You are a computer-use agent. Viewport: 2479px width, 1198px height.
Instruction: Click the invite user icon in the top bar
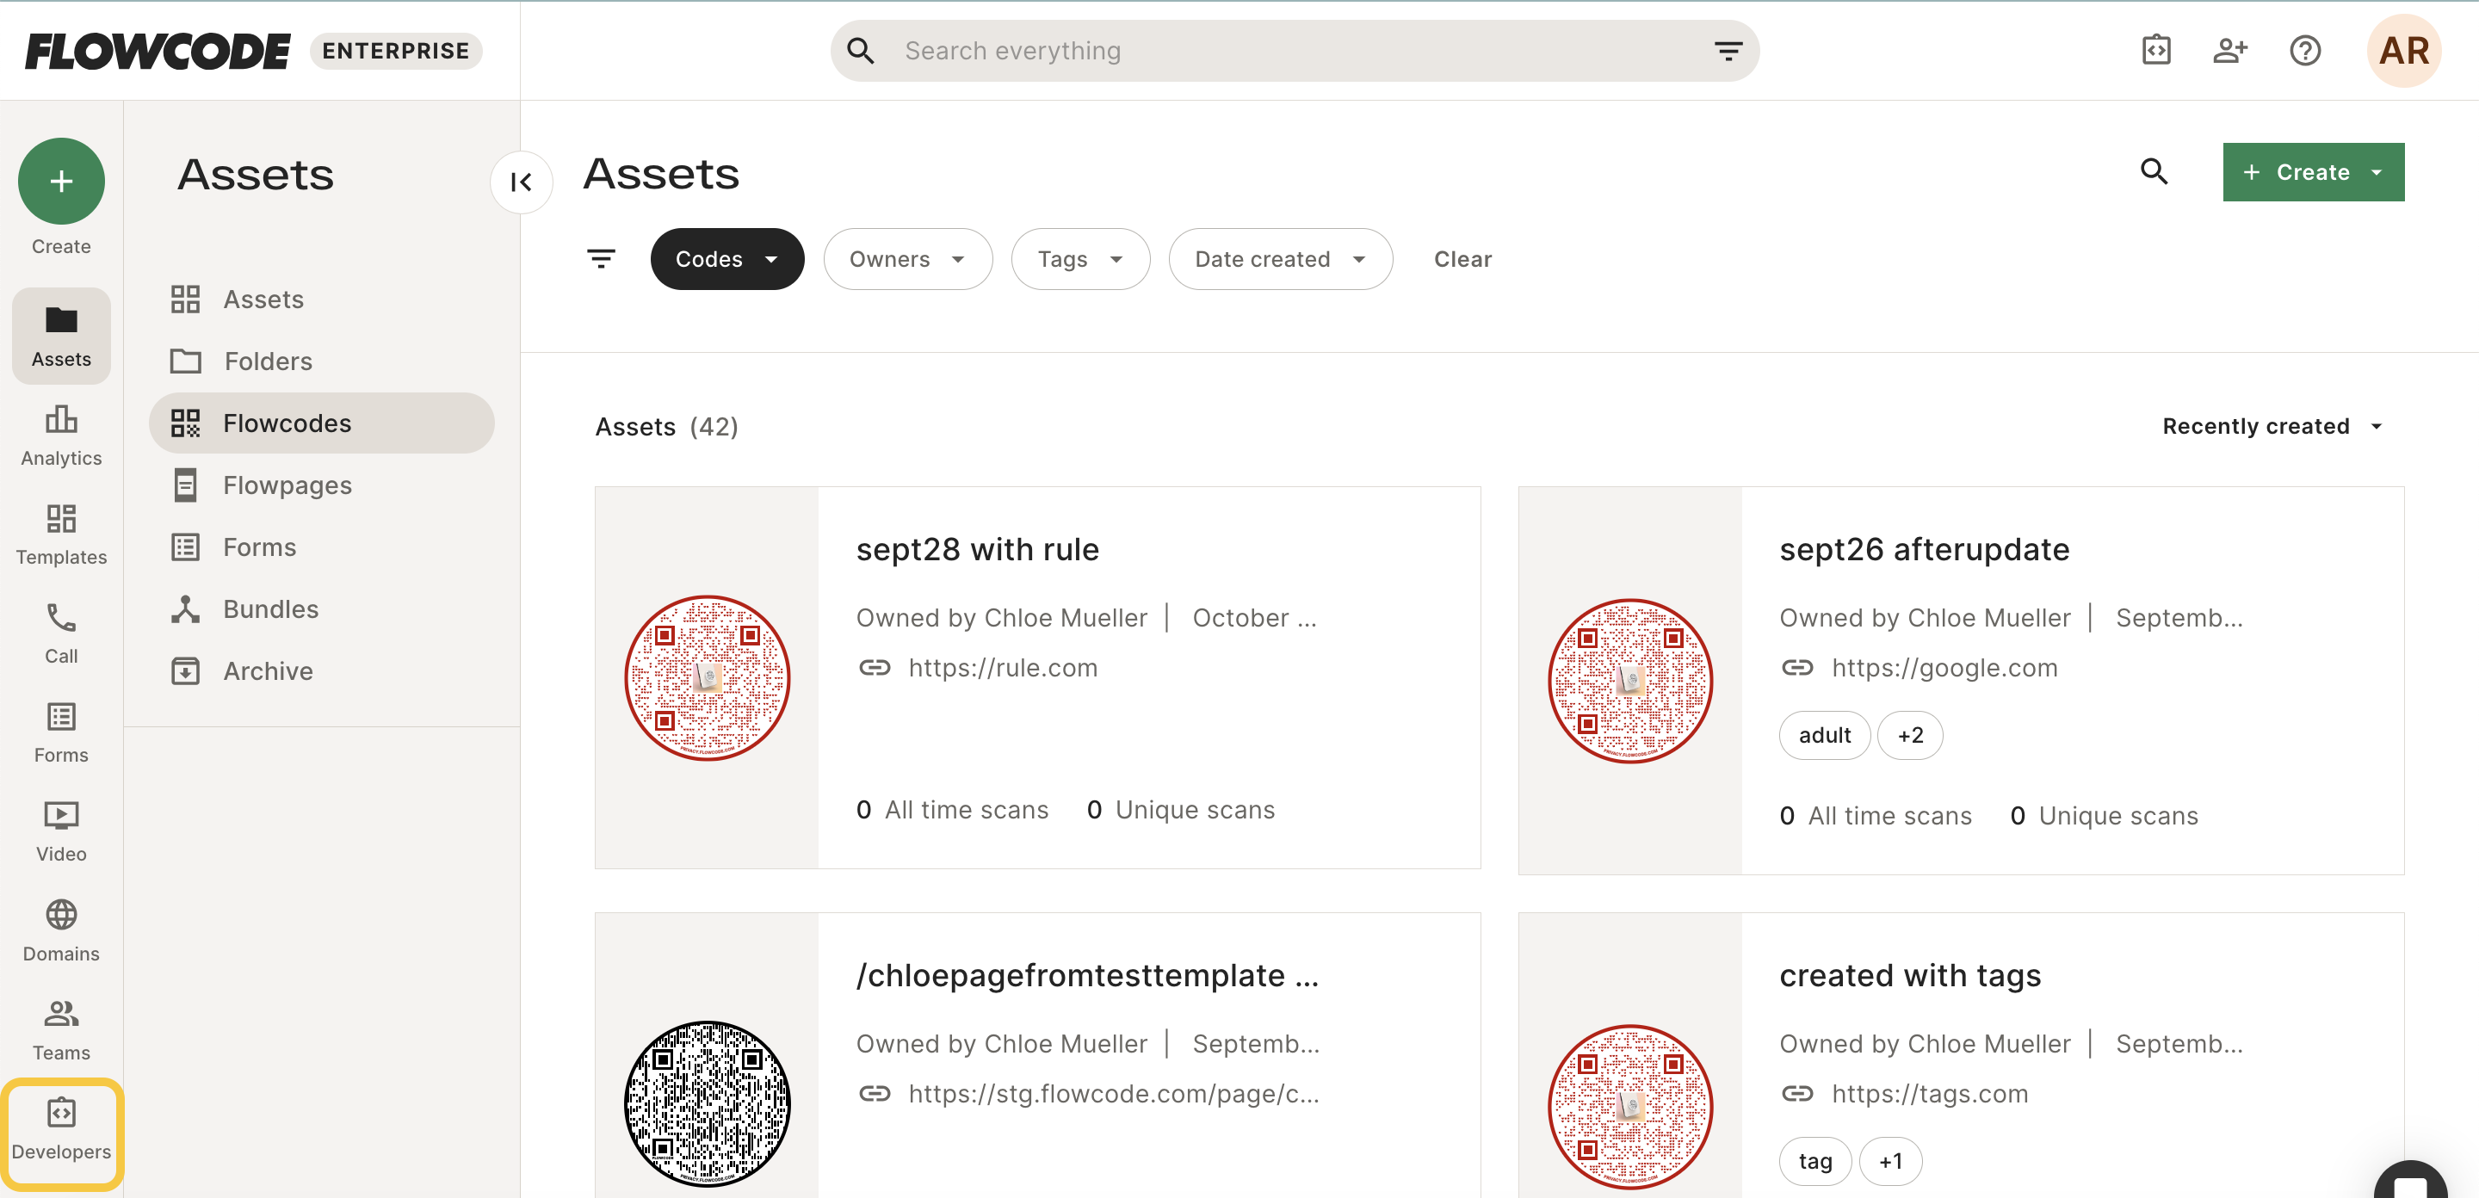(x=2229, y=50)
